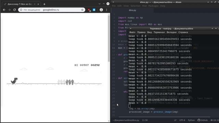Open terminal menu Терминал
The width and height of the screenshot is (219, 123).
tap(159, 32)
